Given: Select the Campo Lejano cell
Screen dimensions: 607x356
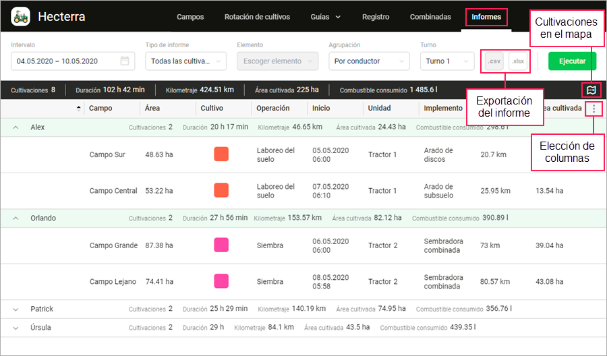Looking at the screenshot, I should (x=113, y=281).
